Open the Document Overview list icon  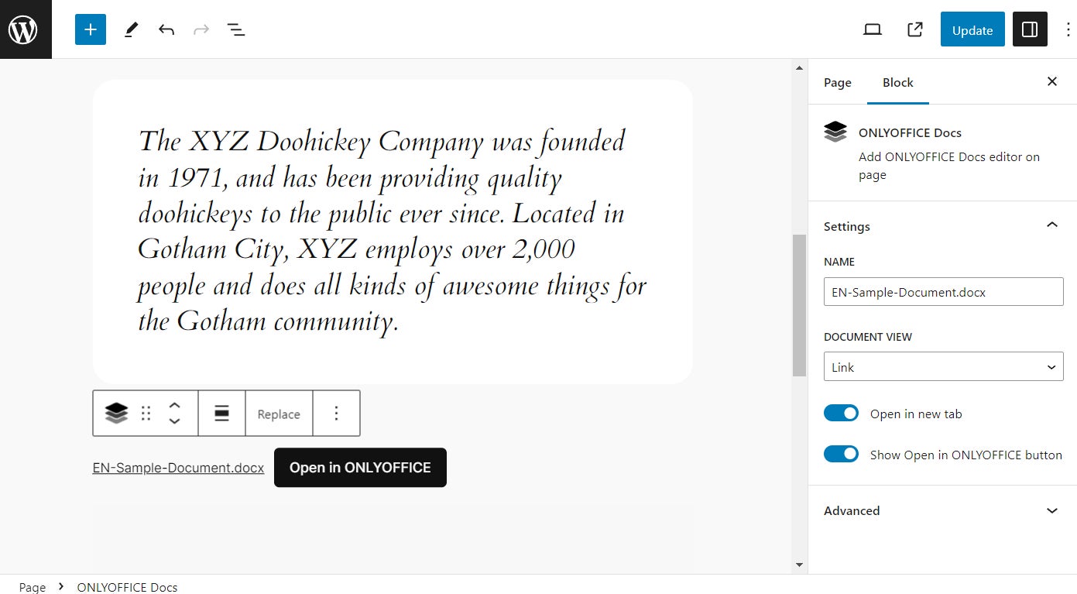click(x=236, y=29)
